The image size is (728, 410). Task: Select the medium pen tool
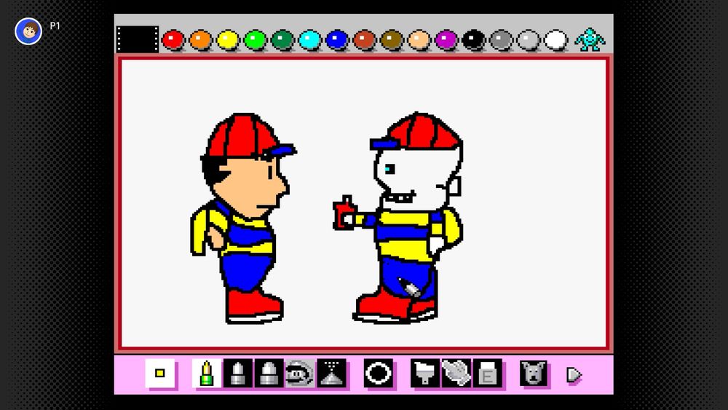click(238, 373)
